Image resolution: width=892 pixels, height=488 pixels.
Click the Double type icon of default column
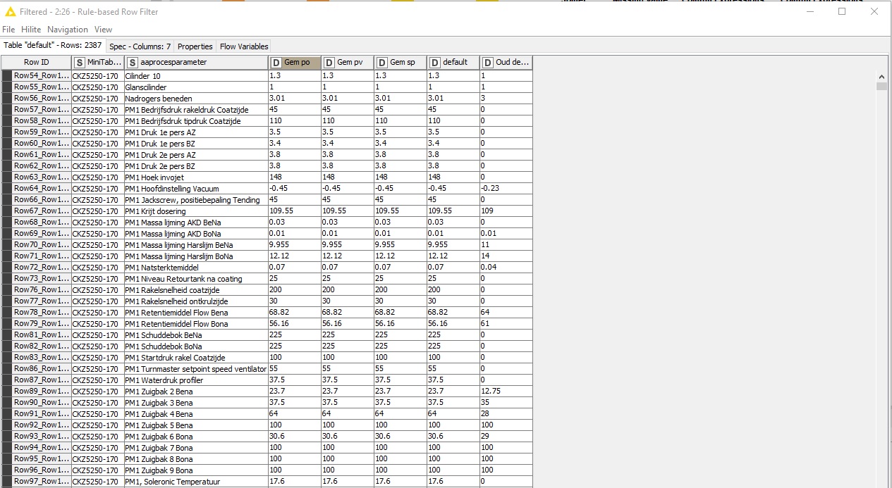pos(434,63)
